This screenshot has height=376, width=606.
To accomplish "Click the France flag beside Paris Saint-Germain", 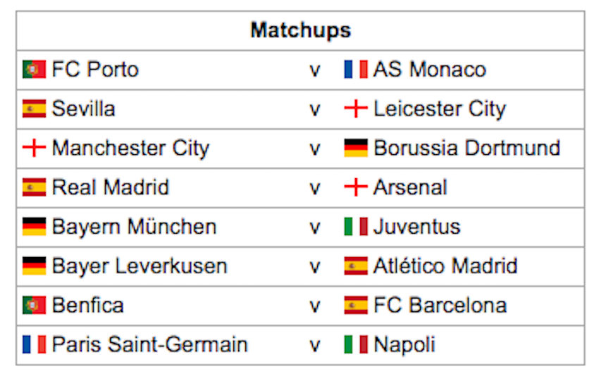I will point(34,344).
